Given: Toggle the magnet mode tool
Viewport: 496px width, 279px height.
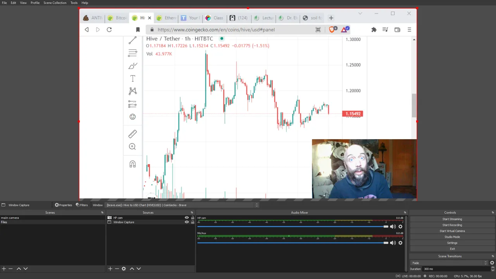Looking at the screenshot, I should pyautogui.click(x=133, y=164).
